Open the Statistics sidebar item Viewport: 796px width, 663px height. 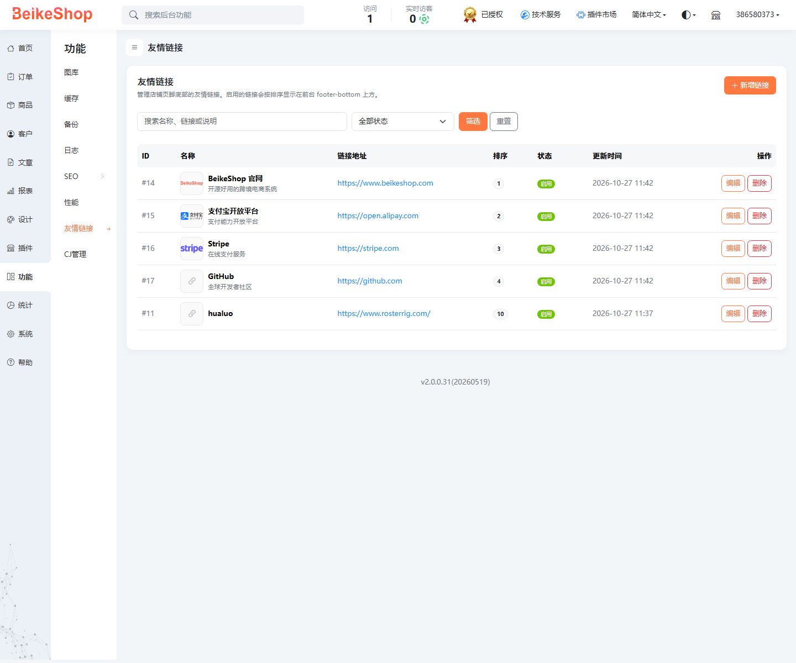(x=20, y=305)
